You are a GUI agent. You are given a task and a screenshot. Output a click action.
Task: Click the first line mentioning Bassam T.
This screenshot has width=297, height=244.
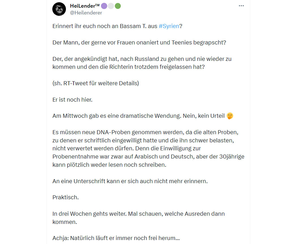(x=117, y=26)
